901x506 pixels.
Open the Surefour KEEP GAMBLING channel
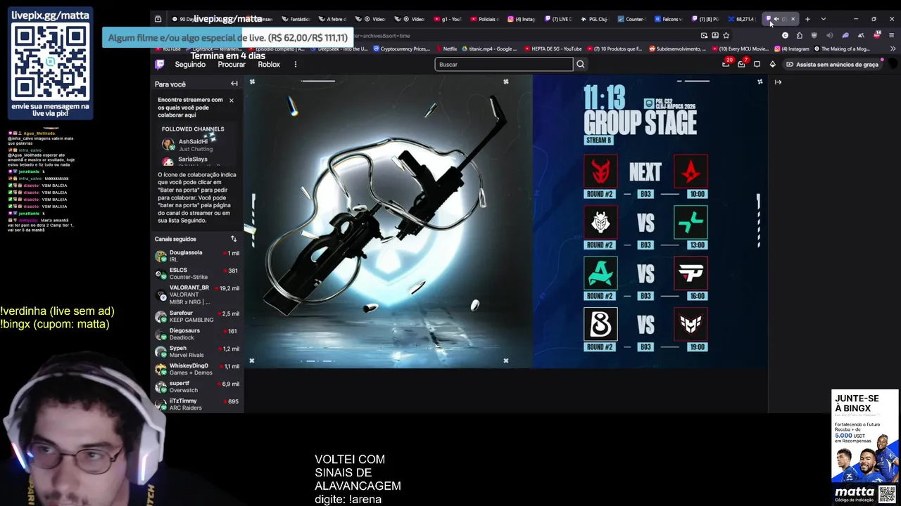click(x=197, y=316)
